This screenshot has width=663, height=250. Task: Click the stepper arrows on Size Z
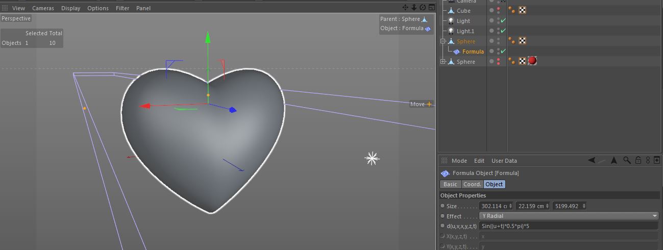click(583, 206)
